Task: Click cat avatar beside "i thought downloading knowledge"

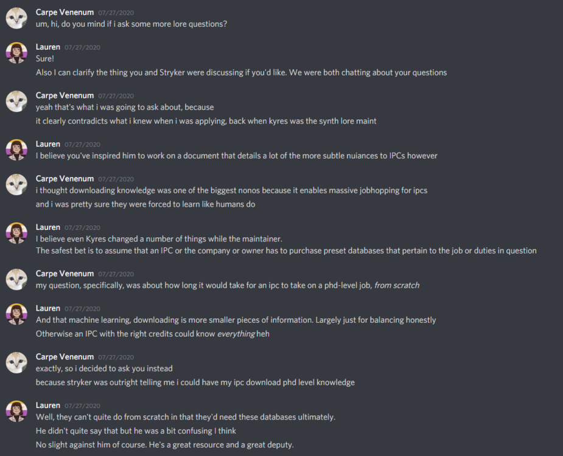Action: click(16, 184)
